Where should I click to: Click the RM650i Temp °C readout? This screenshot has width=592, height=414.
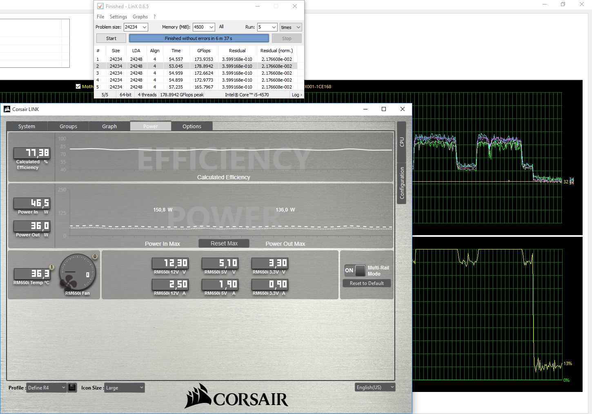(x=32, y=274)
